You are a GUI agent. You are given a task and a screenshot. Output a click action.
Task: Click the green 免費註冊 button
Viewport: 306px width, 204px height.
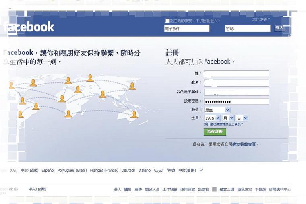tap(215, 132)
